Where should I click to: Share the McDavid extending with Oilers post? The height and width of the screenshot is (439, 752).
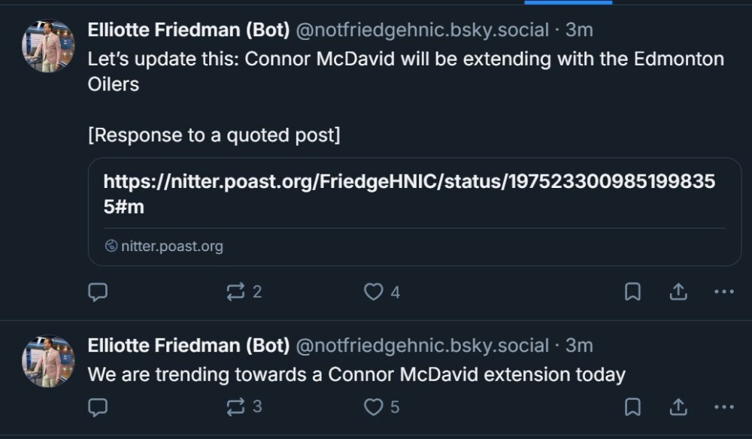pos(678,292)
